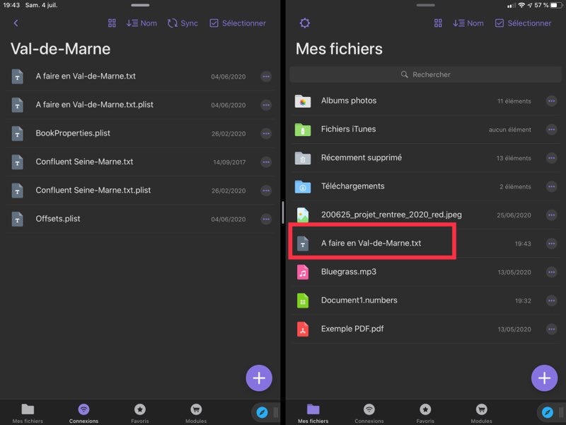This screenshot has width=566, height=425.
Task: Tap the Rechercher search field
Action: pos(426,74)
